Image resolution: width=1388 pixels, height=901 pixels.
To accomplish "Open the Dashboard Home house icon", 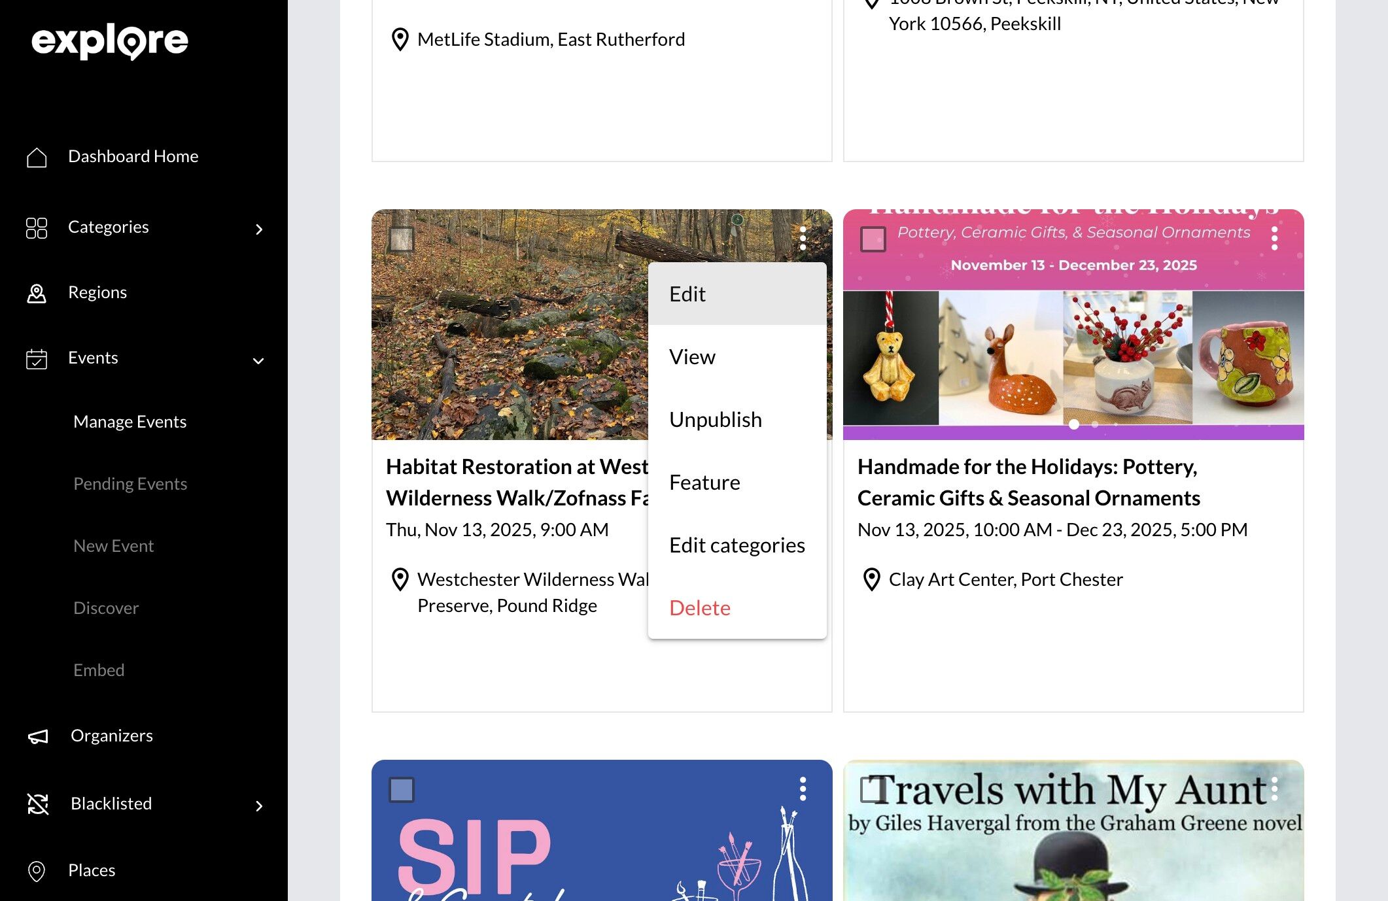I will click(37, 157).
